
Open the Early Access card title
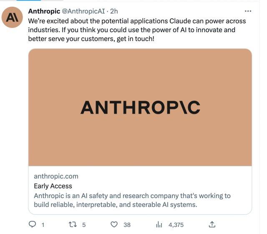(x=53, y=186)
